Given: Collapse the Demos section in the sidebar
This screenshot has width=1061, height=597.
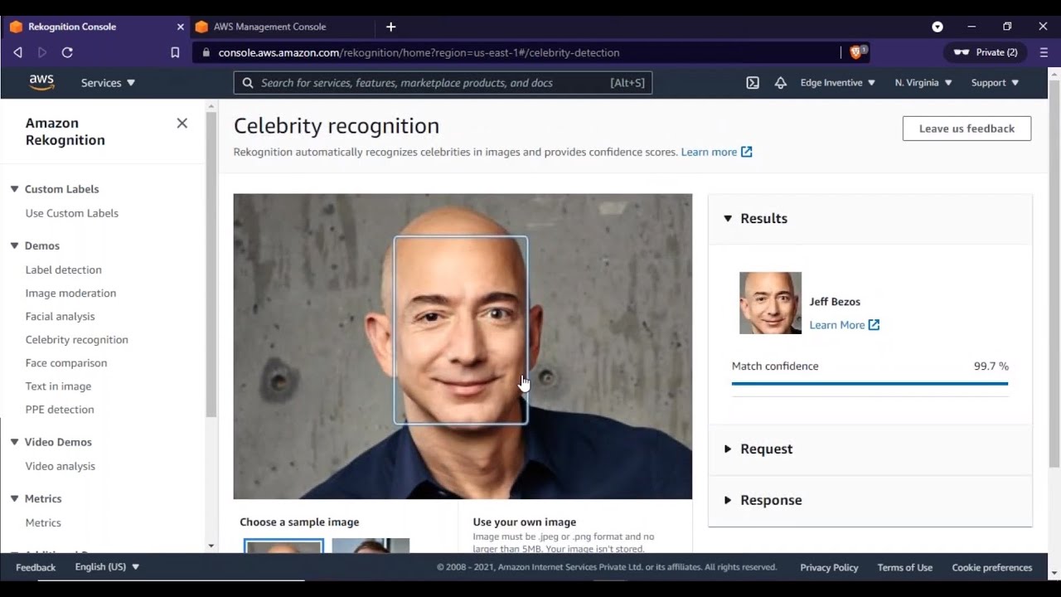Looking at the screenshot, I should tap(14, 245).
